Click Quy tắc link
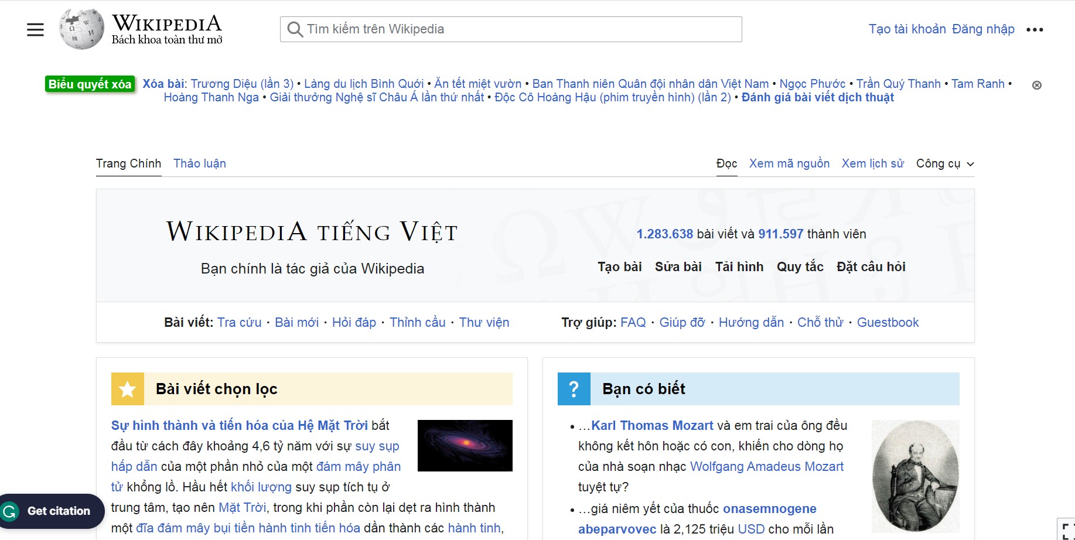 800,266
